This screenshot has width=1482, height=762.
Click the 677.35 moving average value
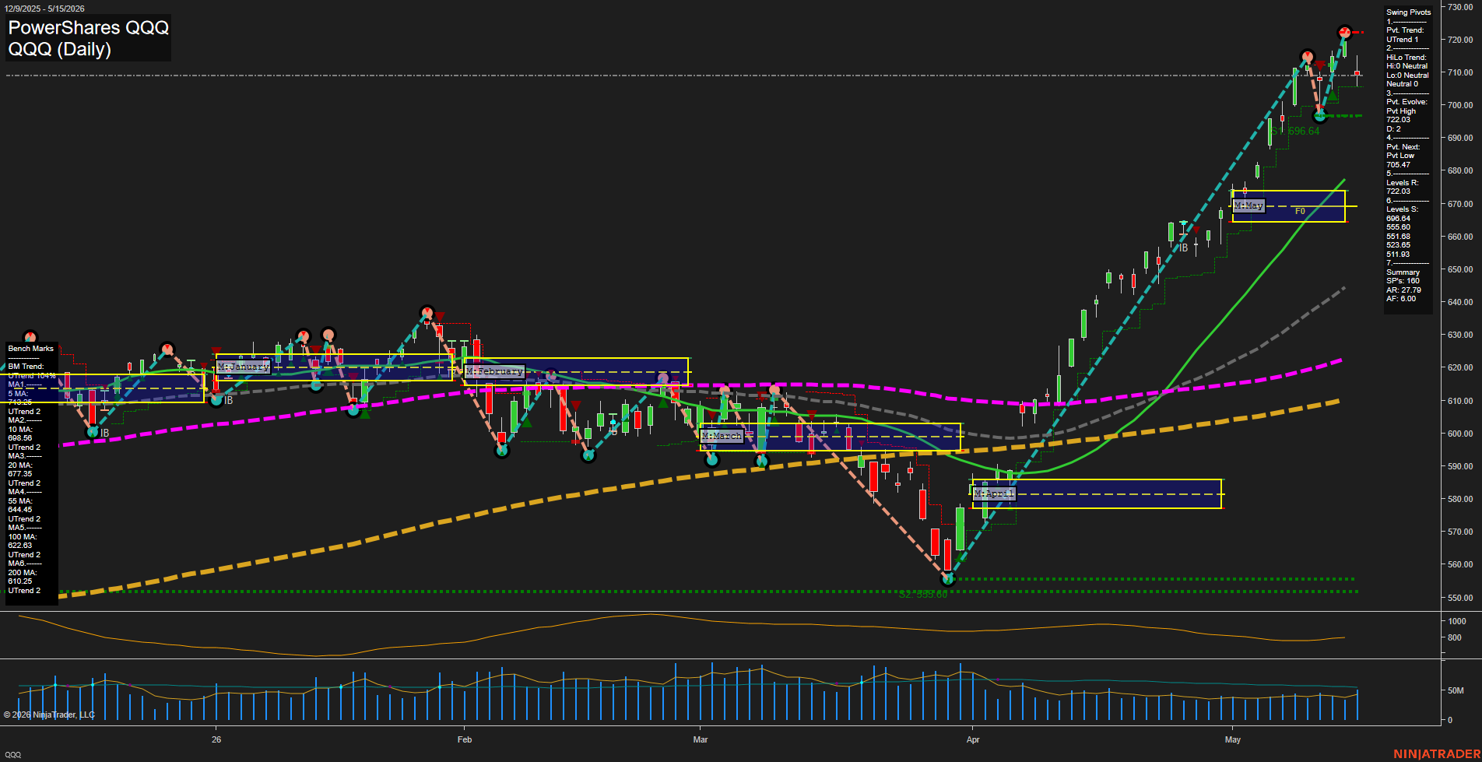click(x=20, y=474)
